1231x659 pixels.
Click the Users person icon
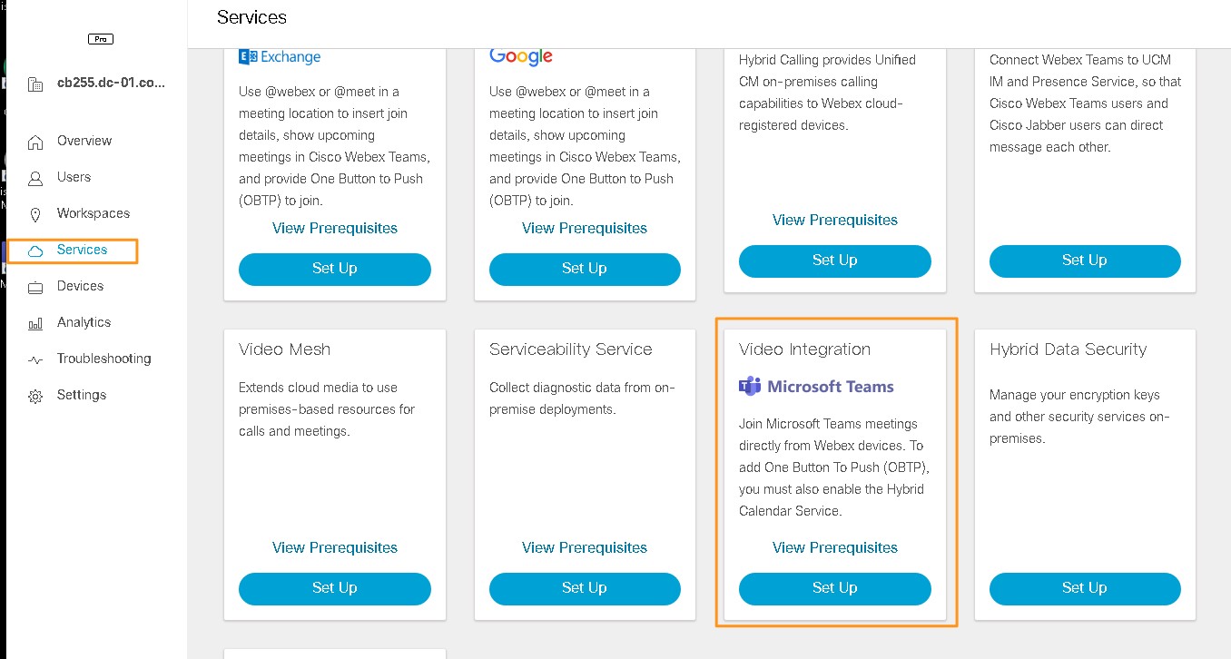point(35,178)
